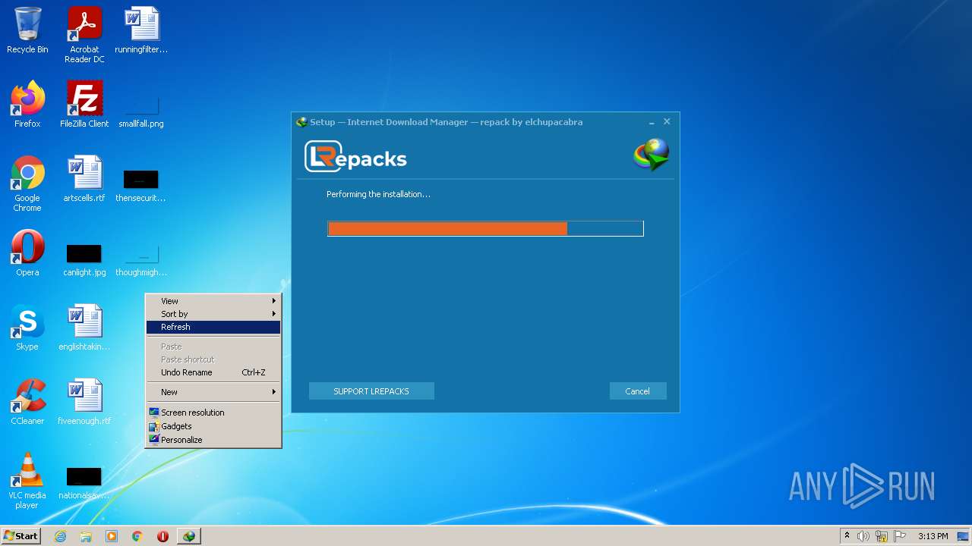Expand the View submenu
This screenshot has width=972, height=546.
click(x=213, y=301)
